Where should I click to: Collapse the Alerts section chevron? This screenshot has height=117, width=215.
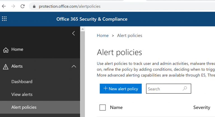(74, 66)
